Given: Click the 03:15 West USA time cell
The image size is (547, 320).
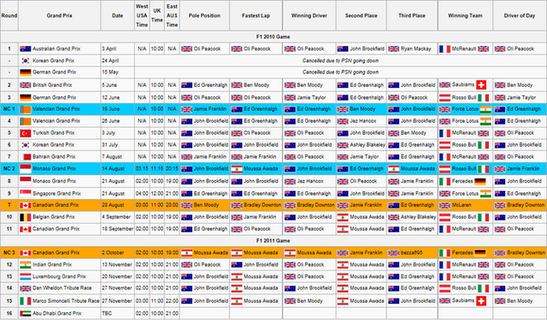Looking at the screenshot, I should (x=142, y=168).
